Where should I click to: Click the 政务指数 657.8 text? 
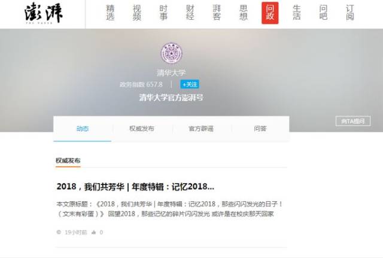point(141,84)
